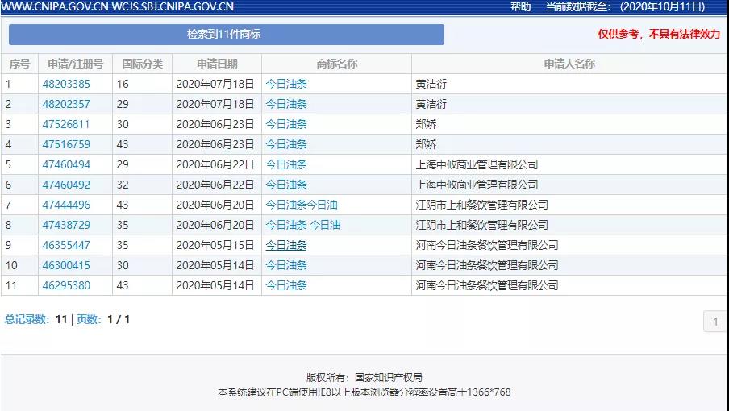Click application number 47444496
Image resolution: width=729 pixels, height=411 pixels.
[x=66, y=205]
